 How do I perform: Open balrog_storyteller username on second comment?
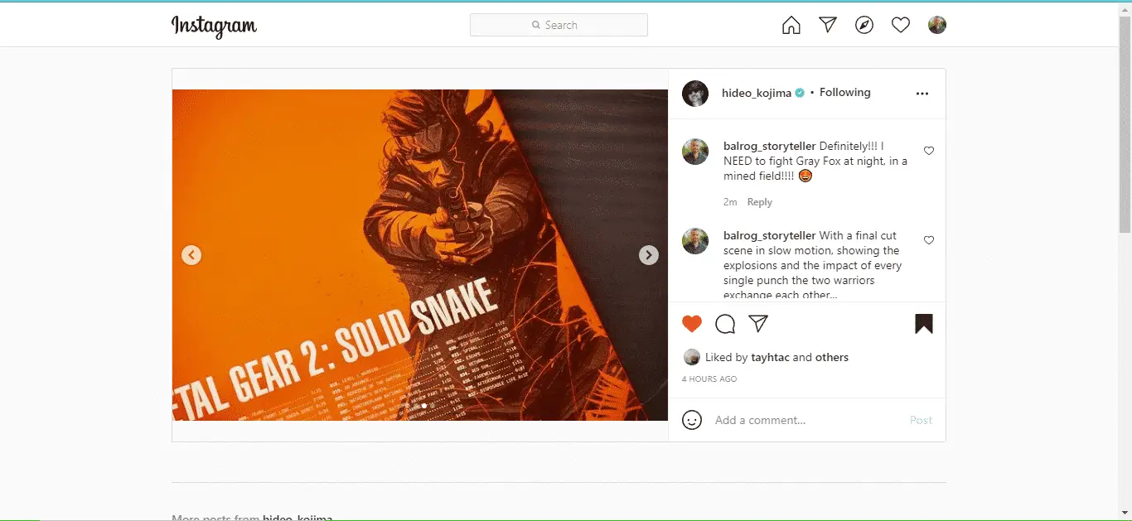point(769,235)
